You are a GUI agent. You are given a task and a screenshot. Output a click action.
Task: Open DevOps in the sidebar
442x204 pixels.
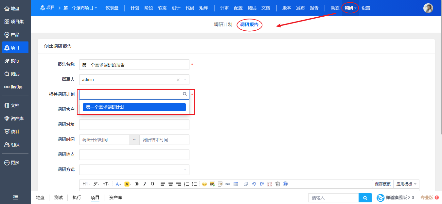[x=15, y=87]
